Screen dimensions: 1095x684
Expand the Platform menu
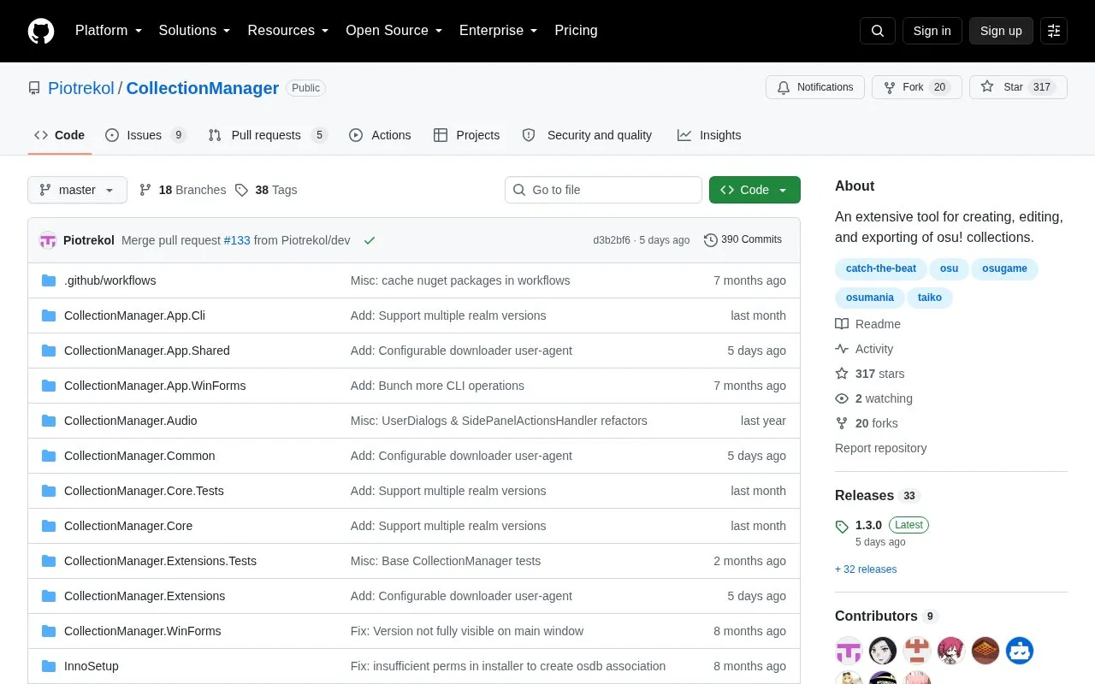pos(109,31)
